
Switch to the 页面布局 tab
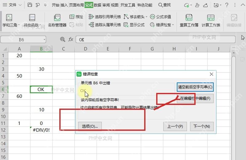point(76,5)
